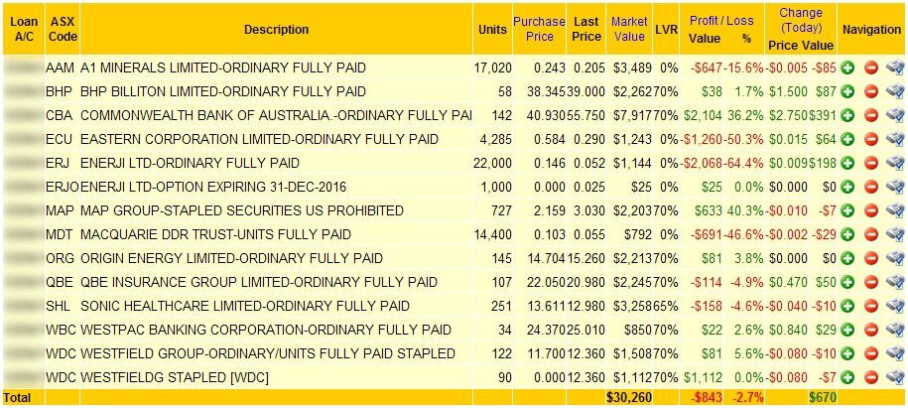908x408 pixels.
Task: Click red minus icon in ERJO option row
Action: pyautogui.click(x=871, y=187)
